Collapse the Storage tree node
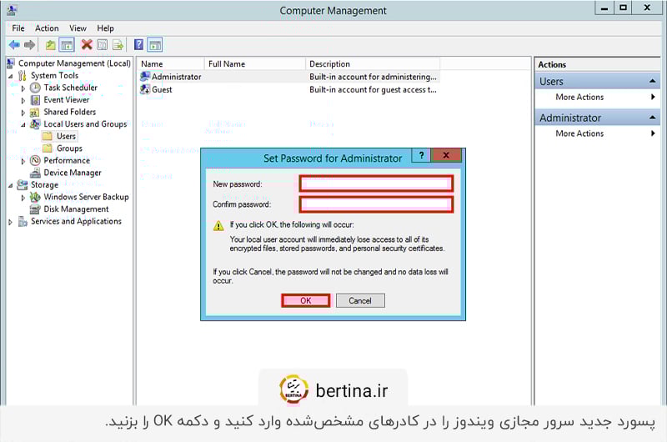667x442 pixels. (10, 186)
